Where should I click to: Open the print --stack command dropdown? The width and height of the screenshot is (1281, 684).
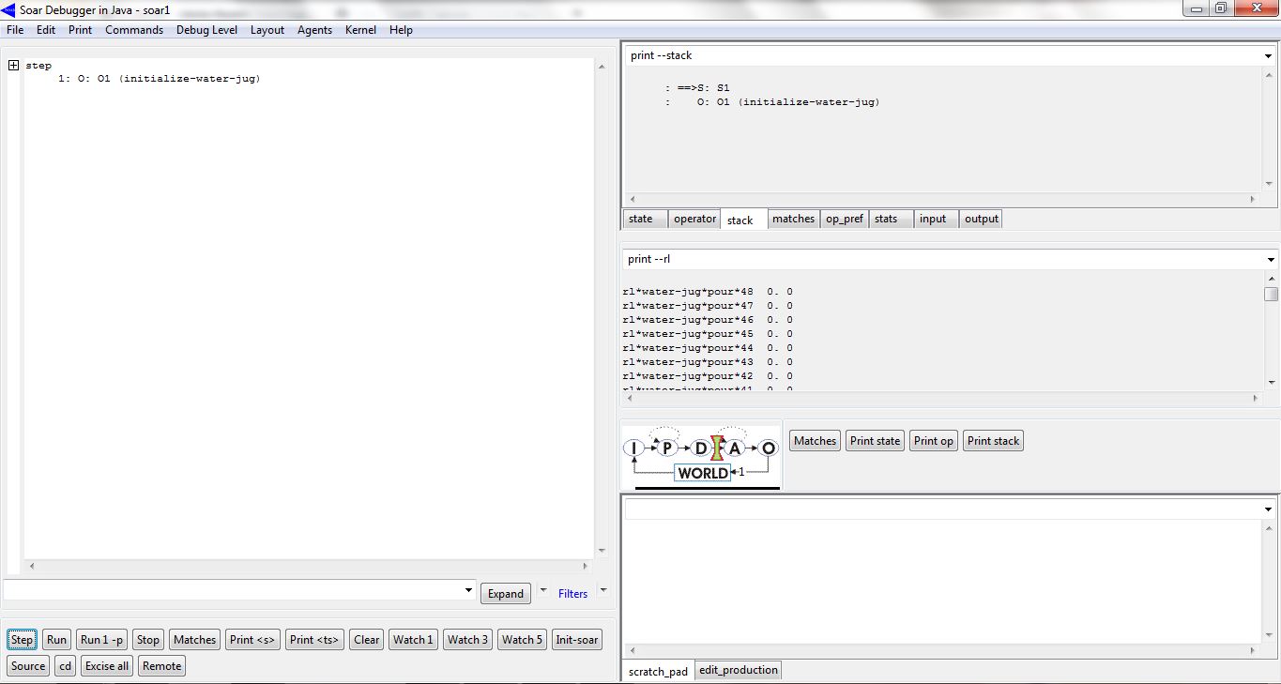tap(1269, 56)
